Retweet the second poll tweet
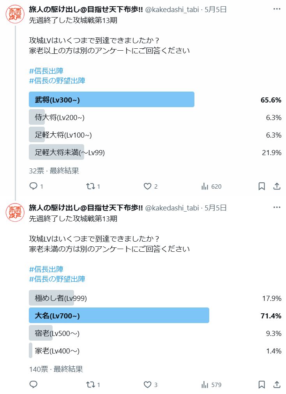This screenshot has width=286, height=394. (90, 384)
